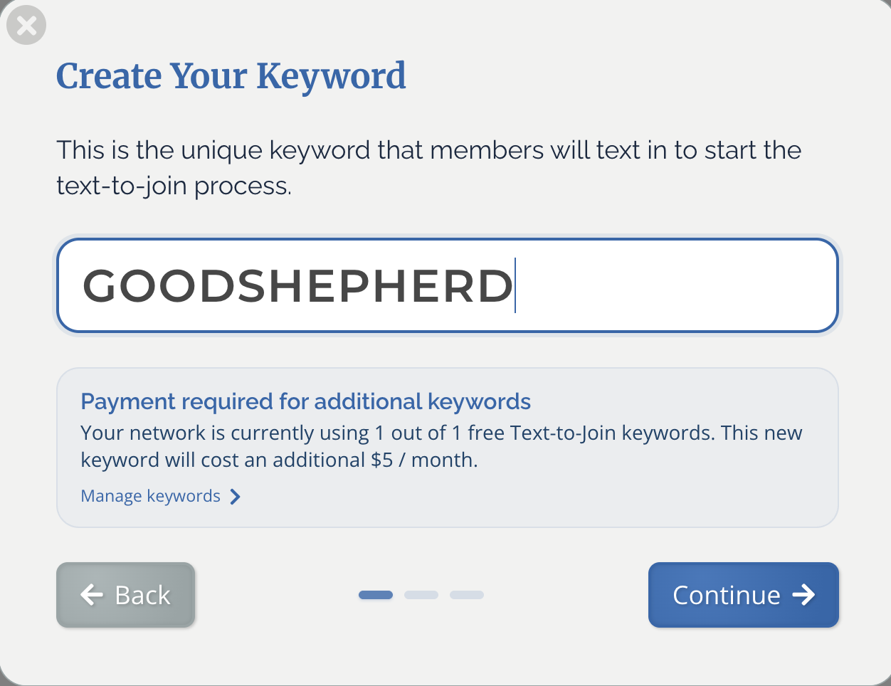Select the first active step indicator
This screenshot has height=686, width=891.
[376, 595]
